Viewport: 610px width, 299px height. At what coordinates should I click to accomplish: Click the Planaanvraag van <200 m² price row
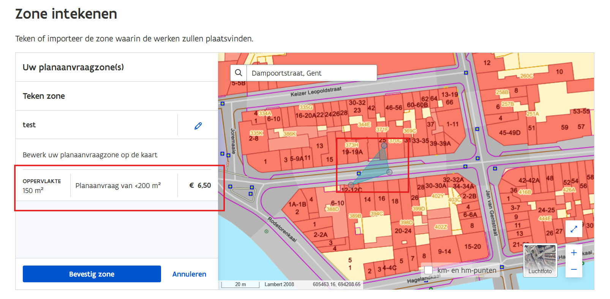(118, 185)
